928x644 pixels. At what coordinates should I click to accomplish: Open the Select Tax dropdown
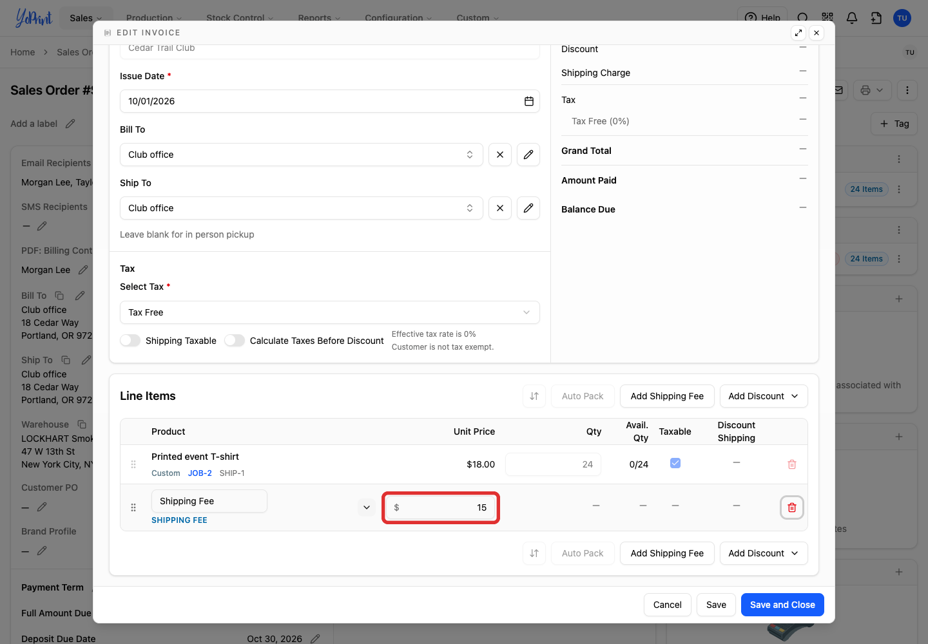pos(330,312)
